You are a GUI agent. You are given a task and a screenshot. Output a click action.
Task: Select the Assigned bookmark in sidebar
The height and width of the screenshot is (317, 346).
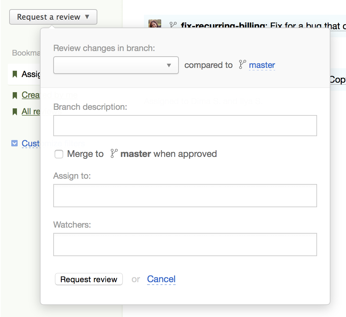pos(24,74)
